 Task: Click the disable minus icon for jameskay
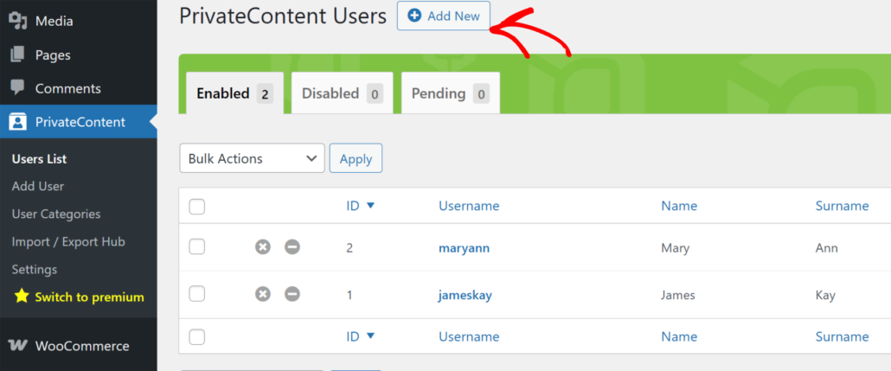point(292,294)
